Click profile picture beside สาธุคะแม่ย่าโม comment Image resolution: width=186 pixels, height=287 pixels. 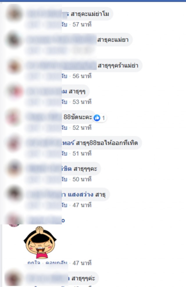pos(14,14)
